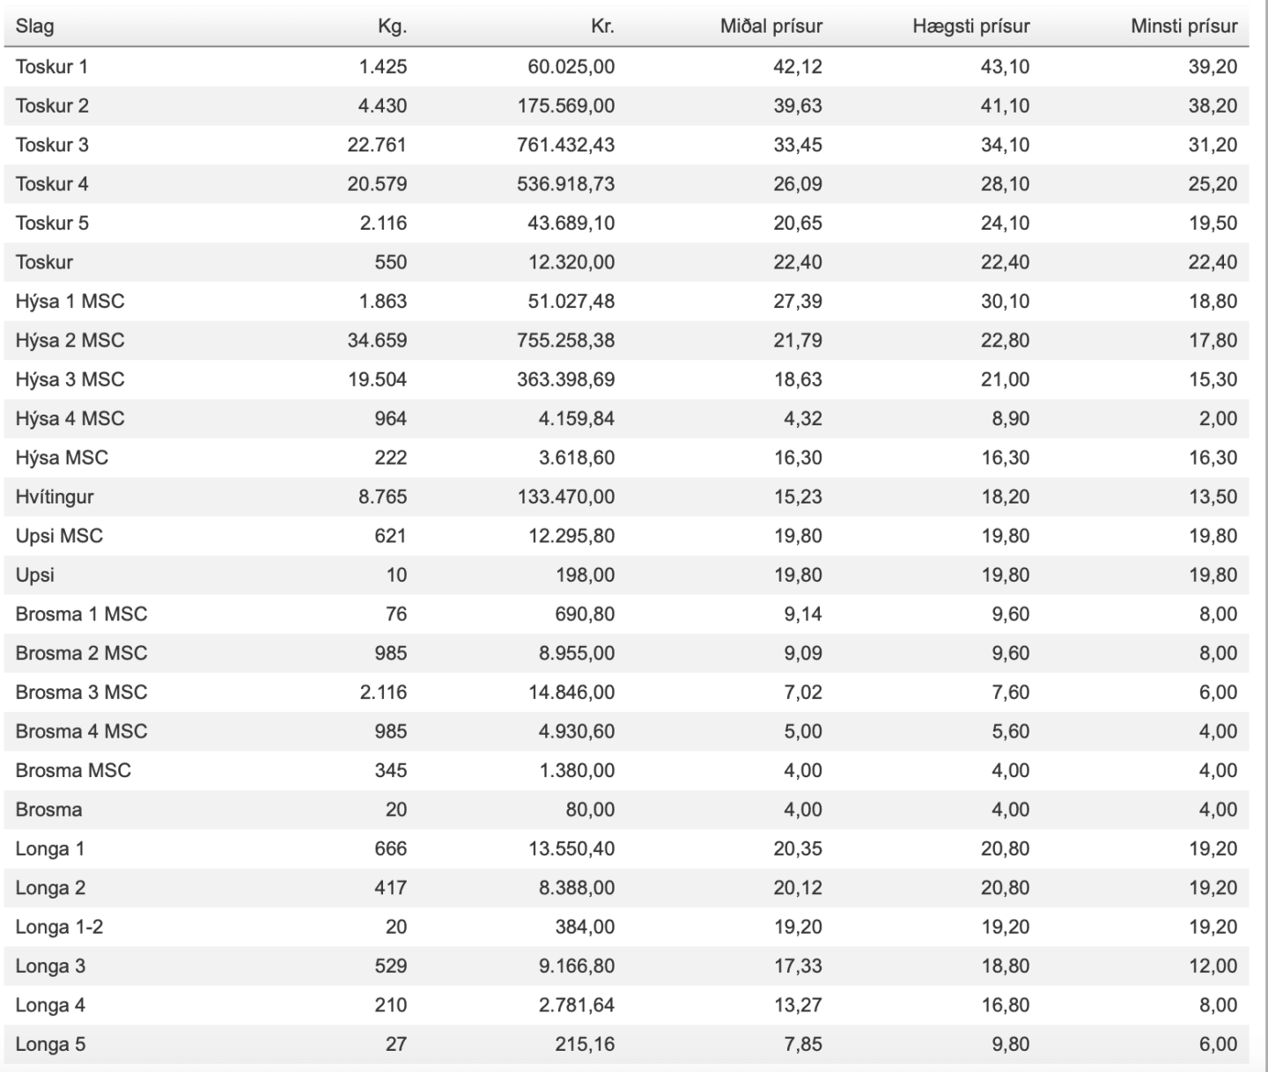Click Longa 4 highest price 16,80
The image size is (1268, 1072).
1006,1005
